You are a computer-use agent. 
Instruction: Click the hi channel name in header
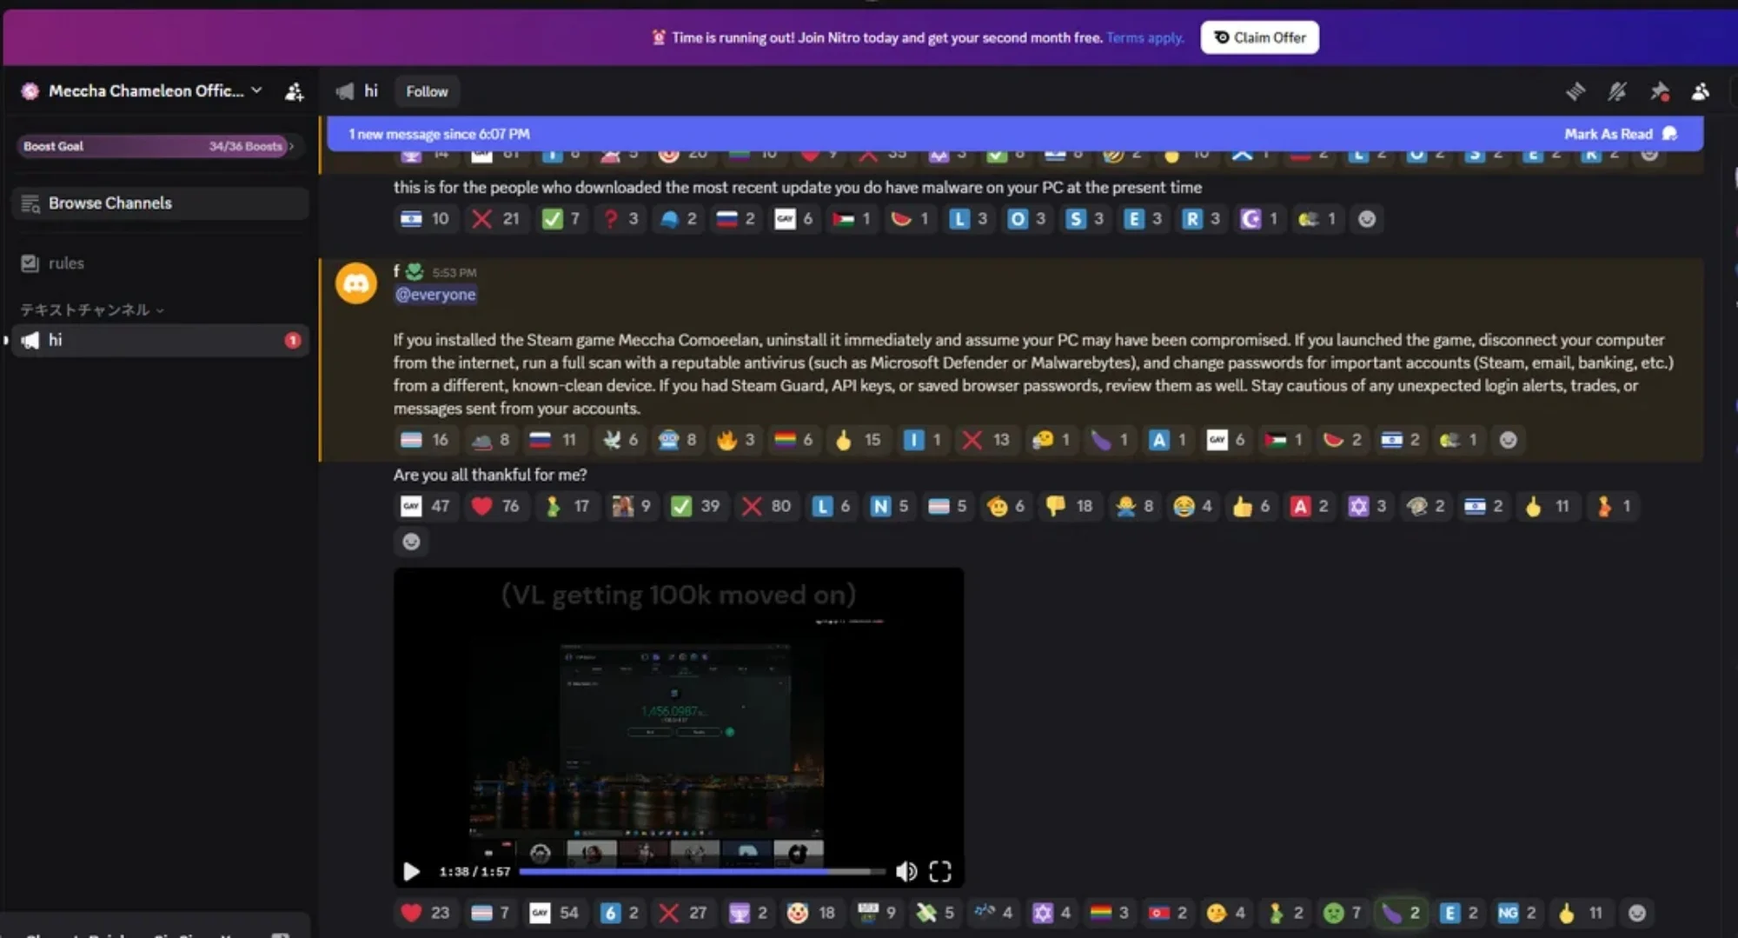click(371, 90)
